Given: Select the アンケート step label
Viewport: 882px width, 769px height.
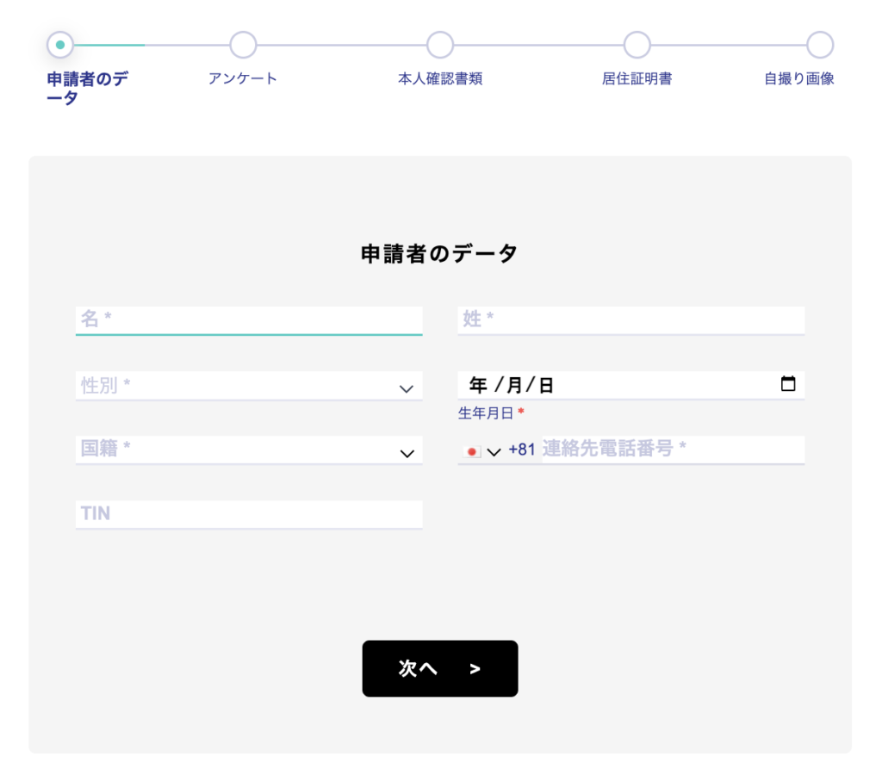Looking at the screenshot, I should pos(243,78).
